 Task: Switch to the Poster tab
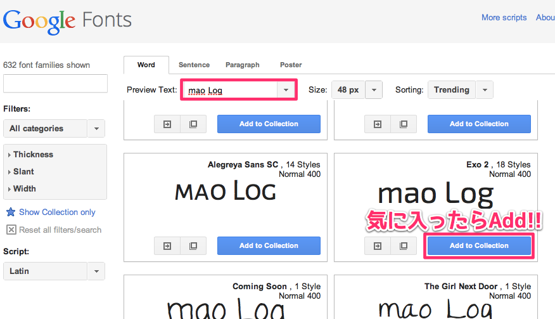291,65
